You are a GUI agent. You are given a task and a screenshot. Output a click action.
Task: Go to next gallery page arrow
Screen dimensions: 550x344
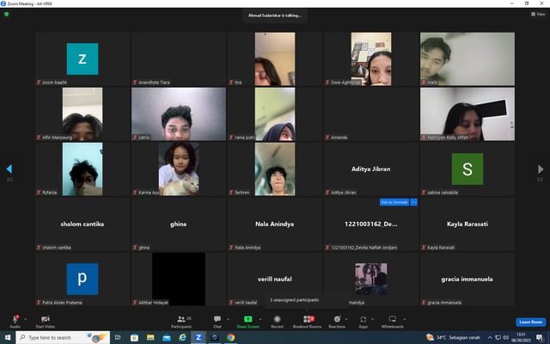click(541, 169)
